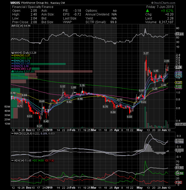Click the StockCharts.com watermark text
Image resolution: width=186 pixels, height=190 pixels.
[163, 3]
